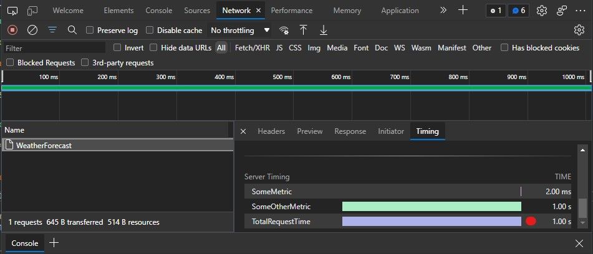Toggle Invert filter checkbox
Viewport: 593px width, 254px height.
pos(117,47)
